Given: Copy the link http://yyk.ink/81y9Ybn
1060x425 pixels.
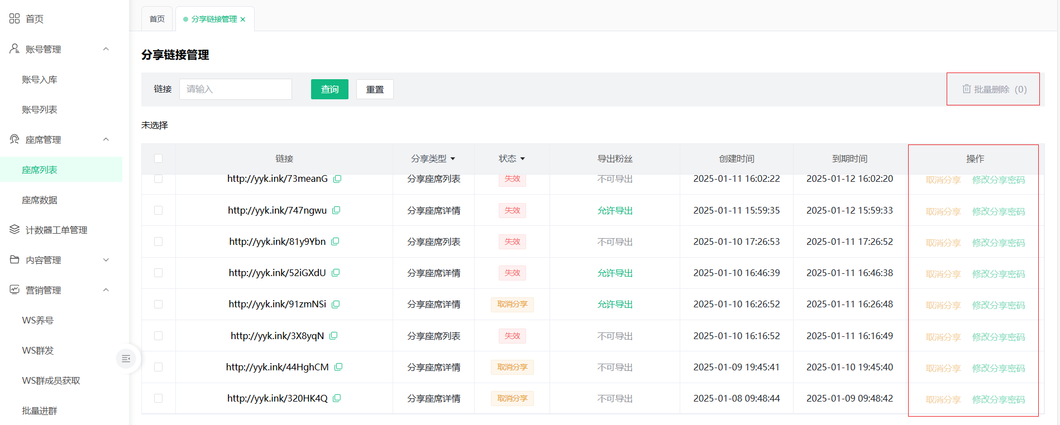Looking at the screenshot, I should click(x=335, y=242).
